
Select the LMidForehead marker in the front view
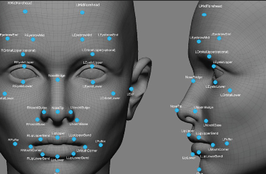point(82,12)
